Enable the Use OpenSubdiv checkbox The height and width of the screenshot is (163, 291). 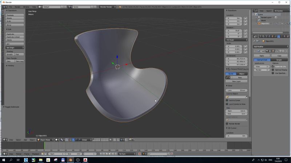pyautogui.click(x=273, y=73)
